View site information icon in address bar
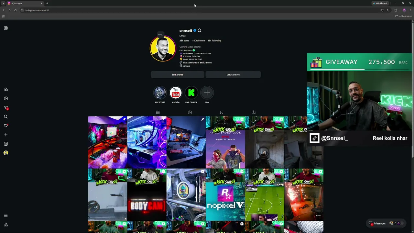Viewport: 414px width, 233px height. (22, 10)
